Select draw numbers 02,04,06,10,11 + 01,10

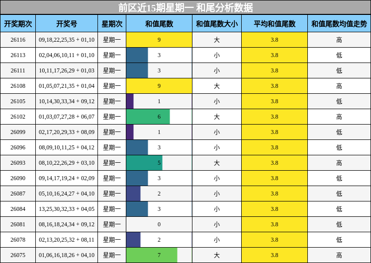click(x=67, y=55)
